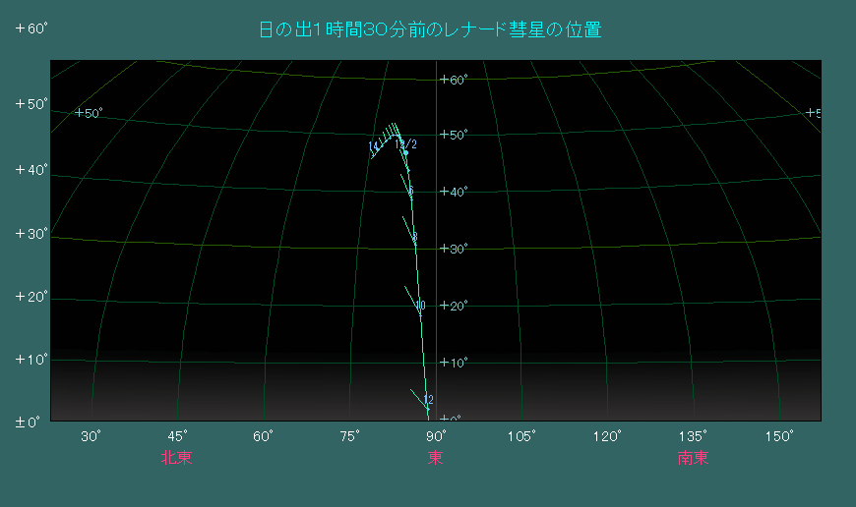Viewport: 856px width, 507px height.
Task: Click the comet marker labeled 6
Action: click(x=410, y=191)
